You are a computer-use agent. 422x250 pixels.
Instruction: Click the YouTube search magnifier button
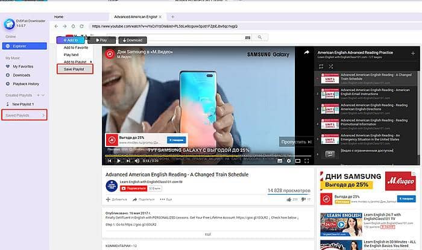260,37
